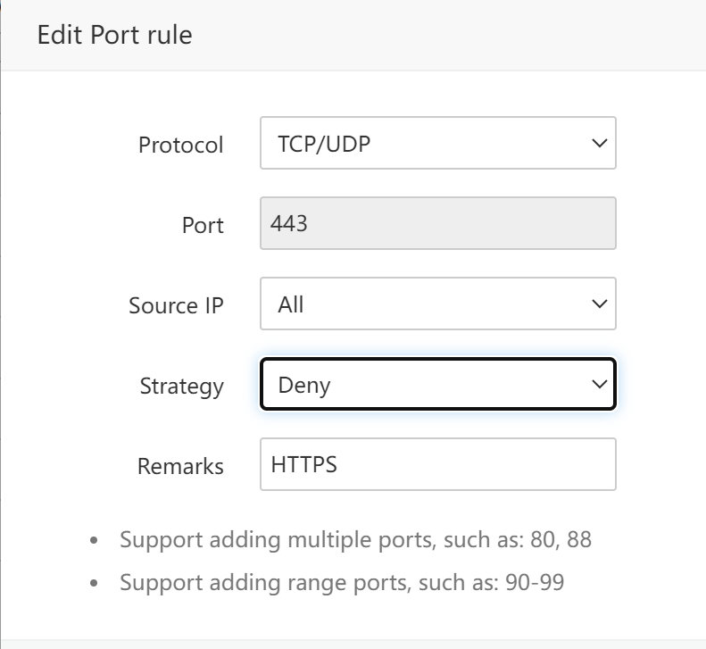This screenshot has height=649, width=706.
Task: Click the range ports hint text
Action: [x=342, y=583]
